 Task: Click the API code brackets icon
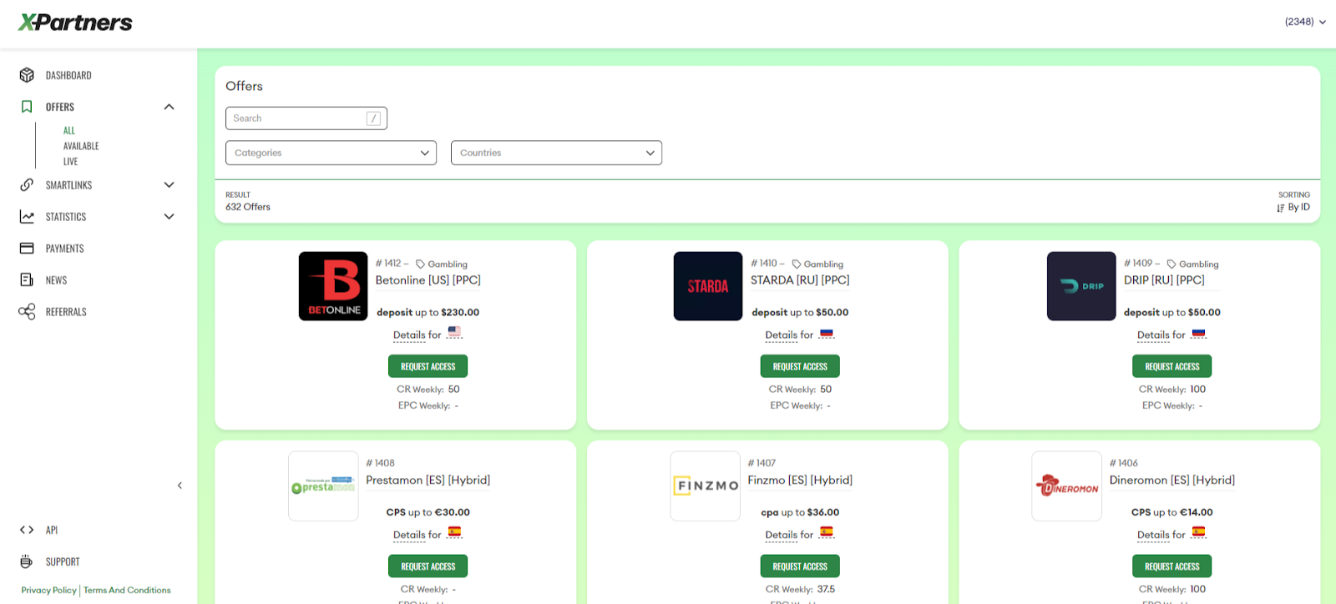(27, 530)
